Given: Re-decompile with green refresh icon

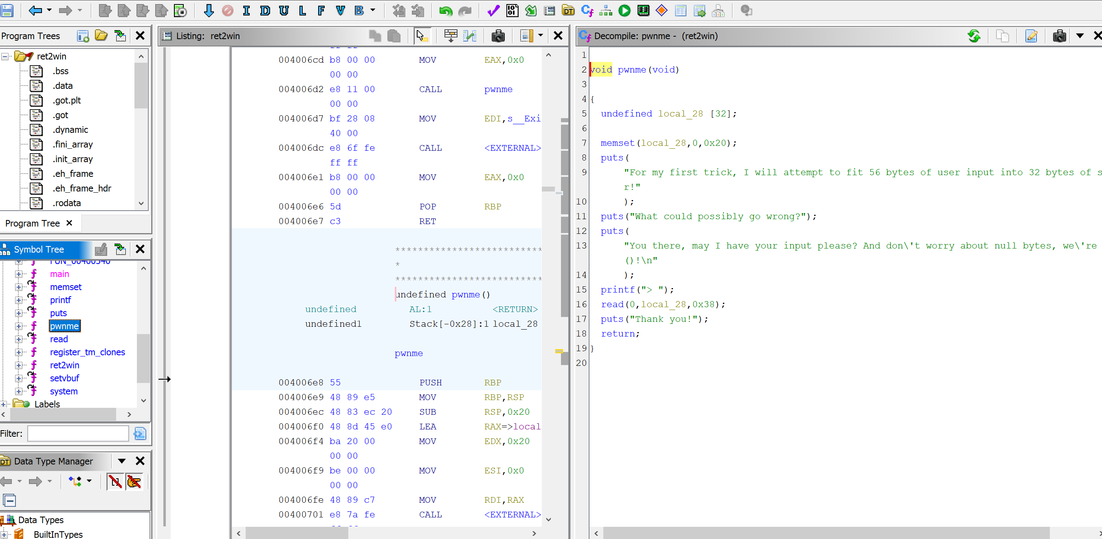Looking at the screenshot, I should tap(974, 36).
